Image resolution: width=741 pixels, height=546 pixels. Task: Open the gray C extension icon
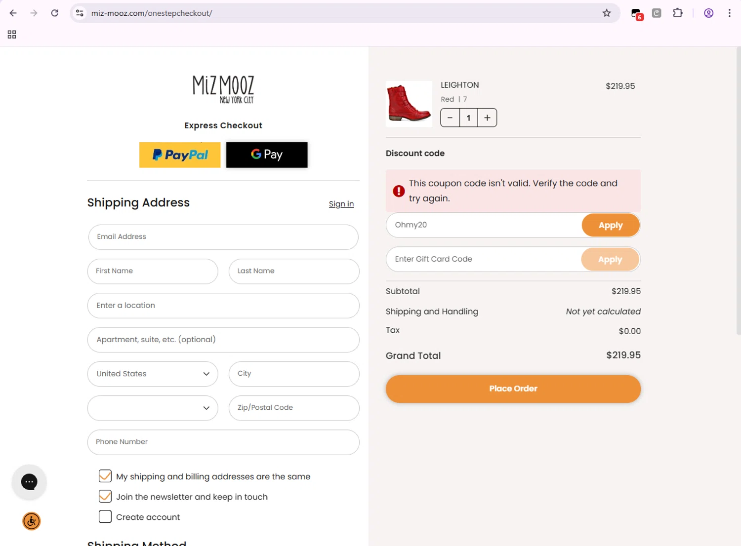(657, 13)
